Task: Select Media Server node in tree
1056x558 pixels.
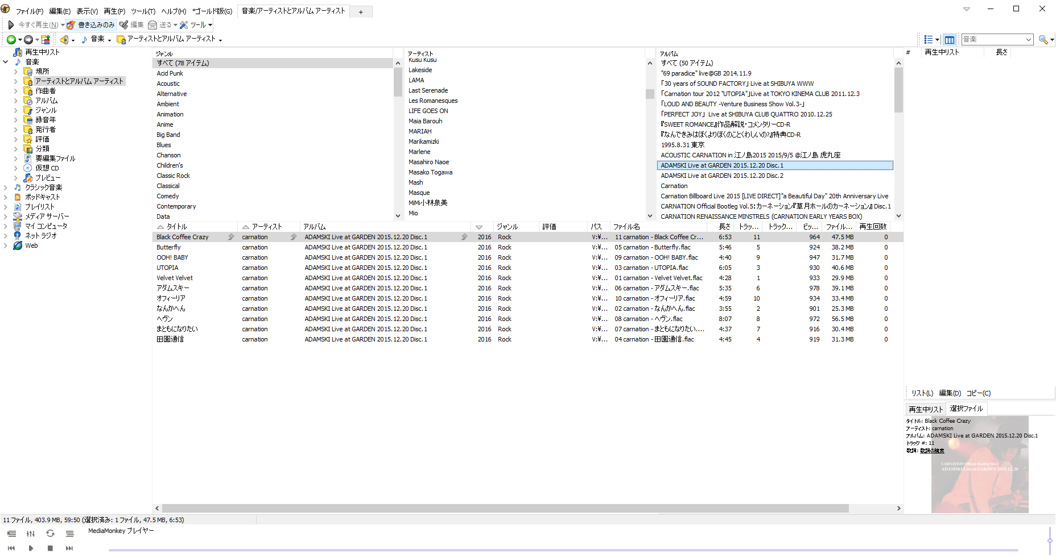Action: click(47, 216)
